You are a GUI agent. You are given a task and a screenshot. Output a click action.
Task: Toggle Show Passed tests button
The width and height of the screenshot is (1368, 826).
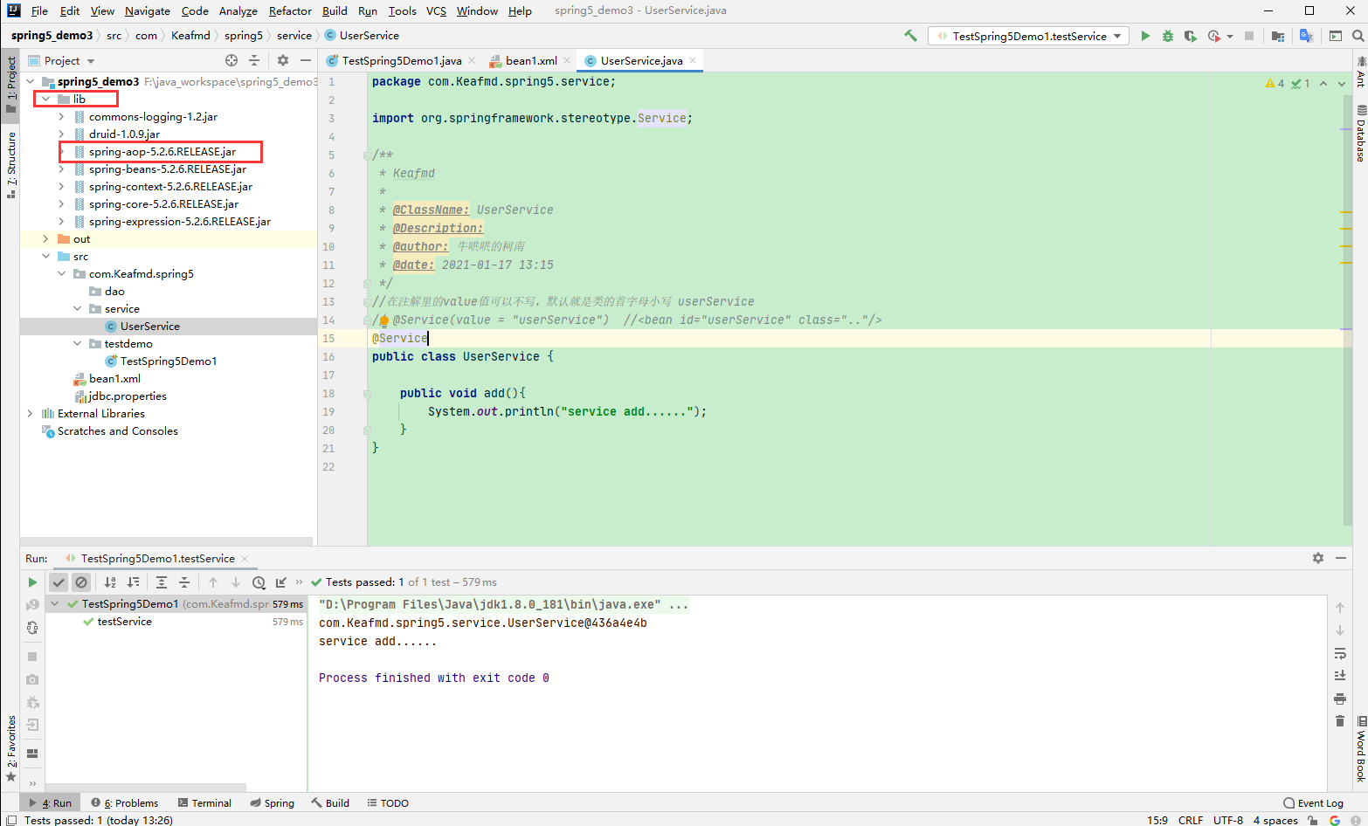(59, 582)
